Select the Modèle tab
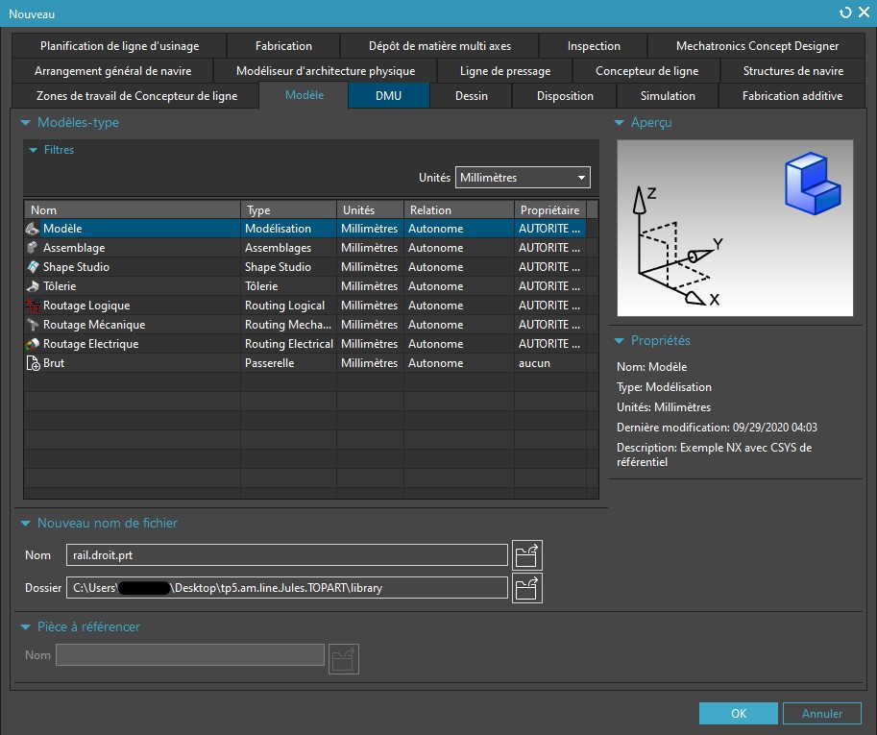877x735 pixels. [x=305, y=95]
